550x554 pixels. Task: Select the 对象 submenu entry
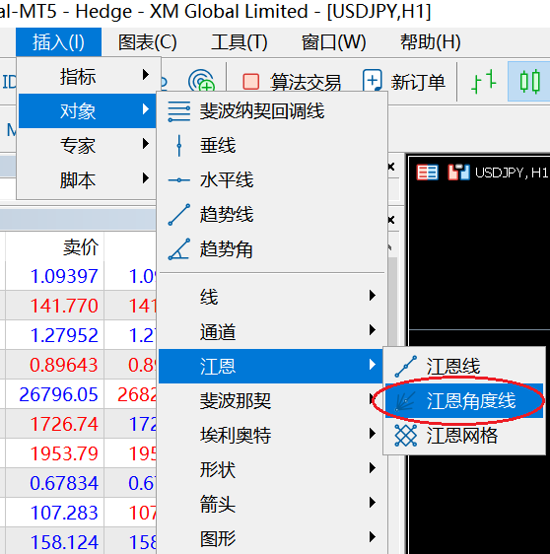(x=88, y=110)
